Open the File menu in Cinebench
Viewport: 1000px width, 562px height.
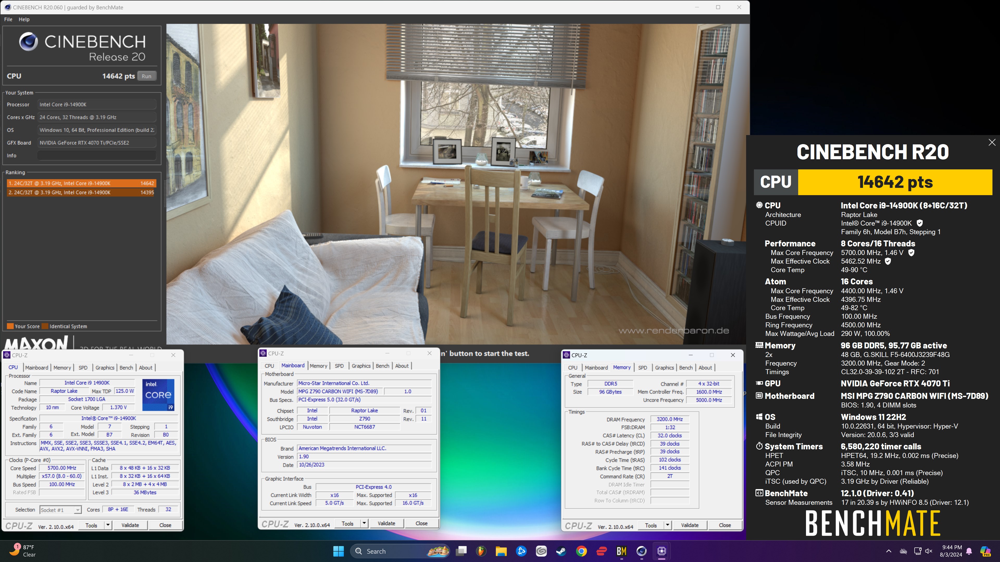pos(8,20)
